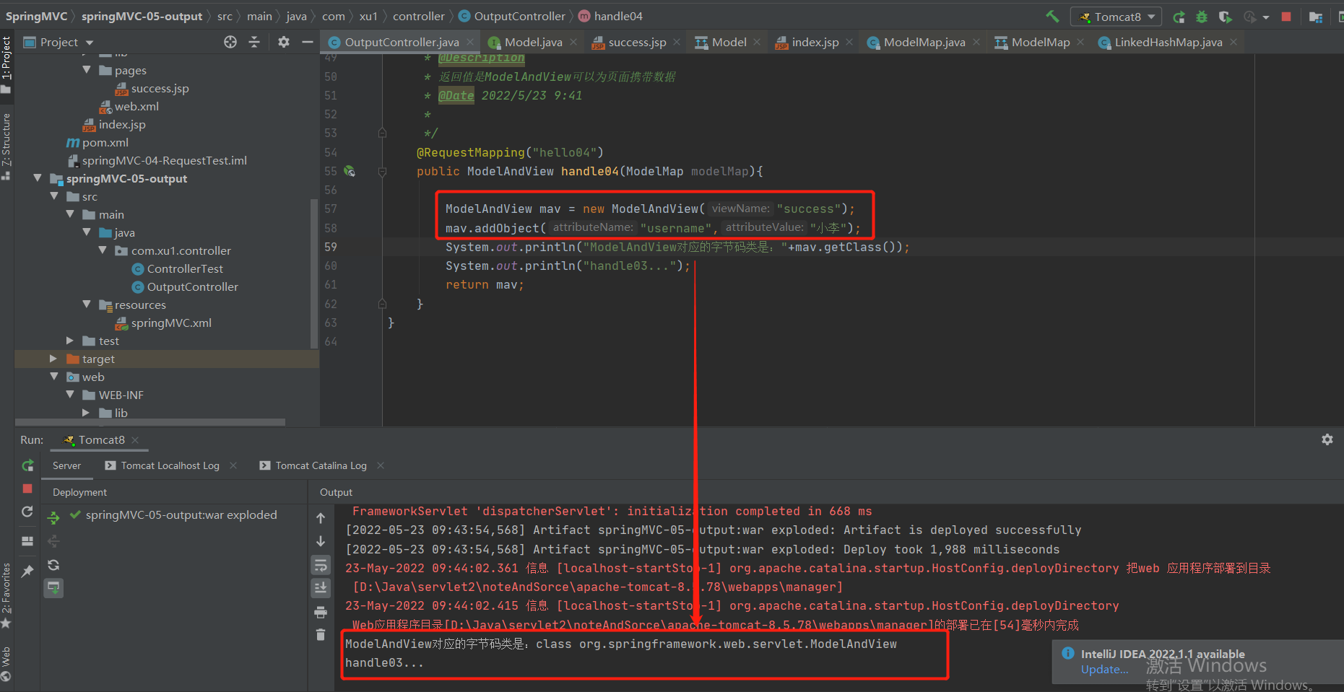
Task: Click the locate-in-project crosshair icon
Action: pyautogui.click(x=230, y=42)
